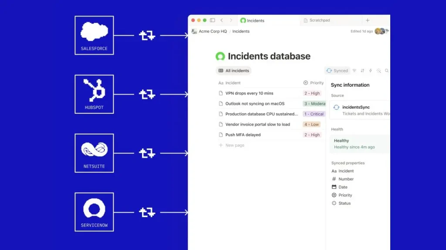Open the 1 - Critical priority tag
This screenshot has height=250, width=446.
point(314,114)
